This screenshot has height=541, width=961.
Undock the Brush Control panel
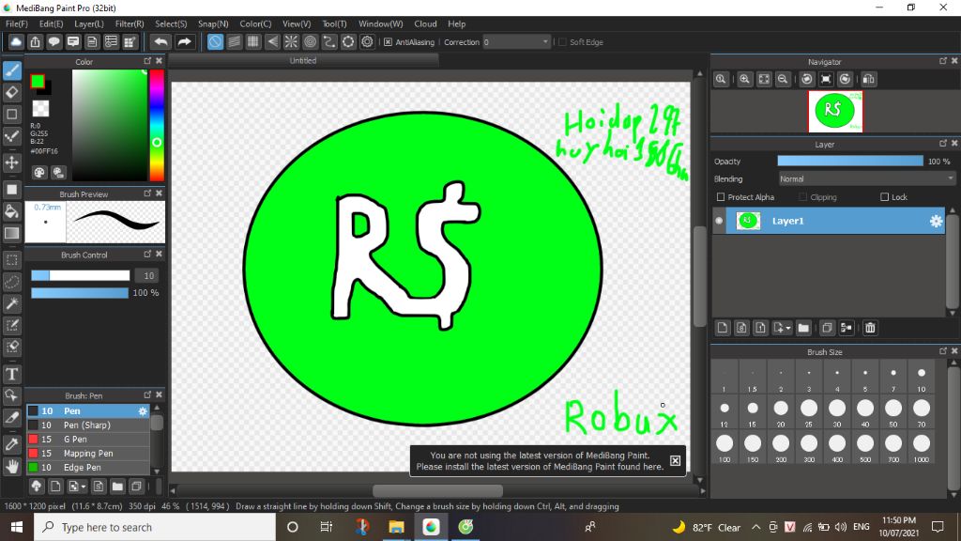point(147,254)
